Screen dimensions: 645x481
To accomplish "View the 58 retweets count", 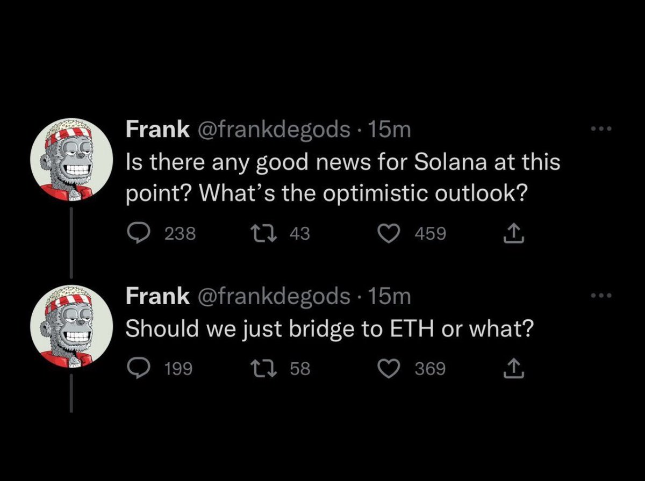I will (x=300, y=369).
